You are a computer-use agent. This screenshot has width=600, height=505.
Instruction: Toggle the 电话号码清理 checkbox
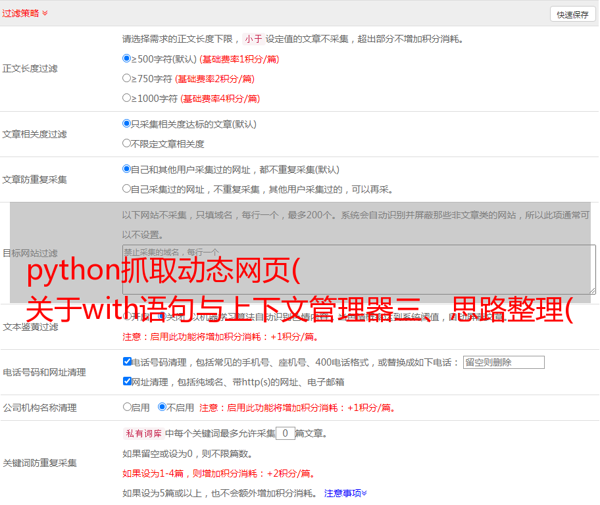[x=127, y=362]
